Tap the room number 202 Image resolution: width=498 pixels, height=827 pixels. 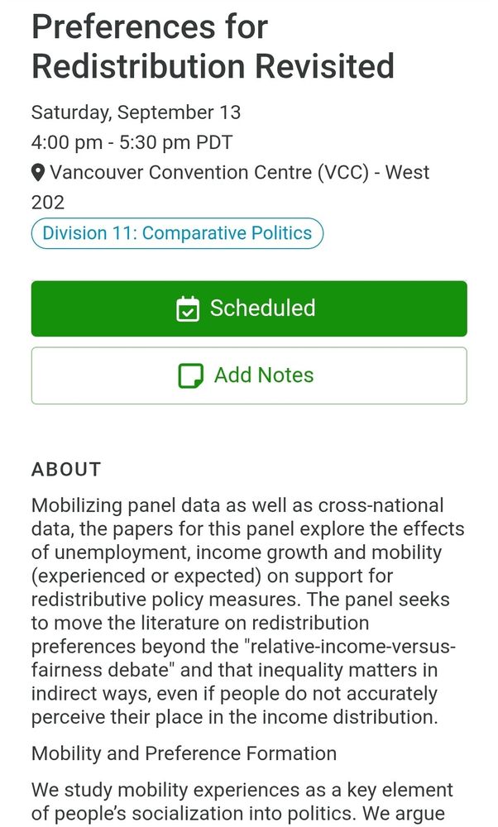[48, 202]
